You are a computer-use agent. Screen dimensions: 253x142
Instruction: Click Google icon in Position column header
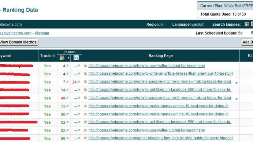click(x=62, y=58)
